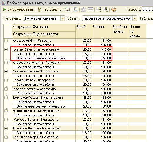Click the Сотрудник.Вид занятости header cell
This screenshot has width=153, height=142.
pos(44,35)
